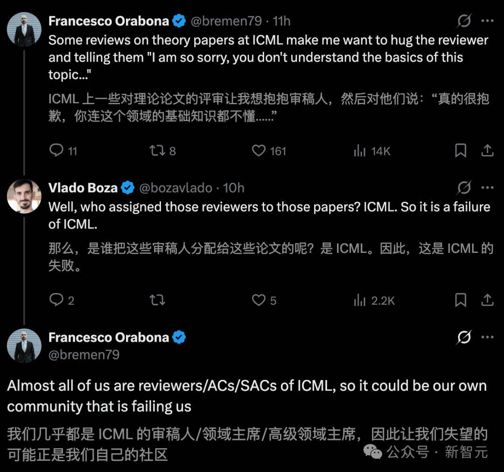
Task: Share Francesco Orabona's first tweet
Action: point(487,150)
